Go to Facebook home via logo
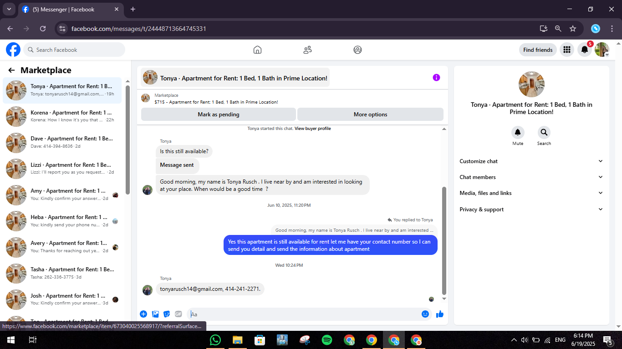Image resolution: width=622 pixels, height=349 pixels. click(13, 50)
